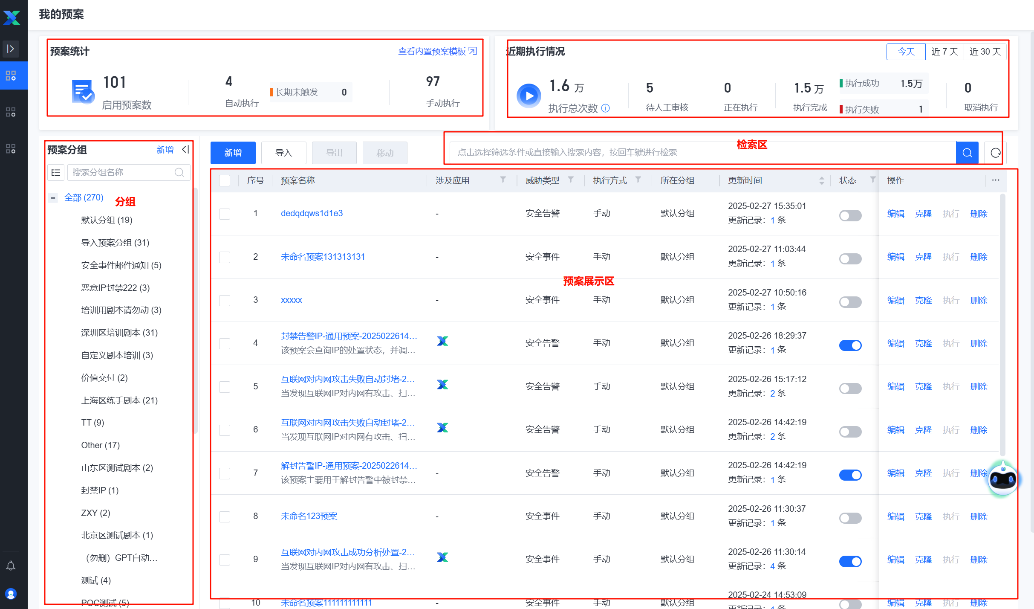
Task: Sort by 更新时间 column
Action: (x=821, y=180)
